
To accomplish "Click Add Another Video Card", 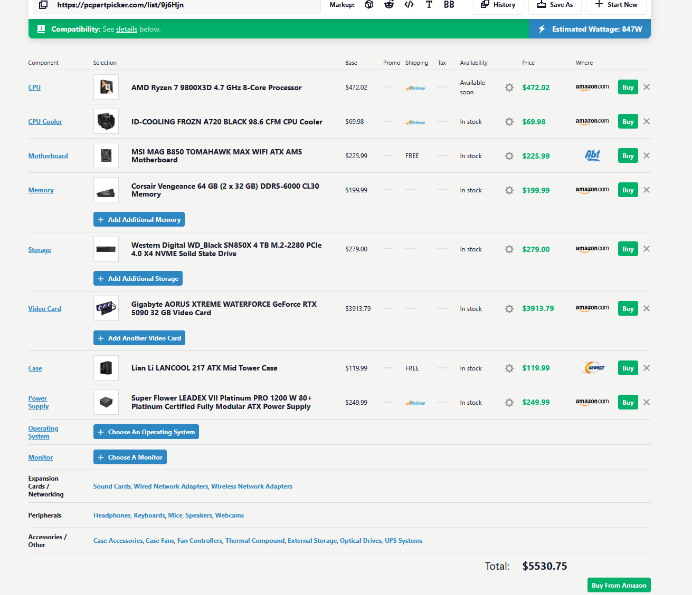I will 139,338.
